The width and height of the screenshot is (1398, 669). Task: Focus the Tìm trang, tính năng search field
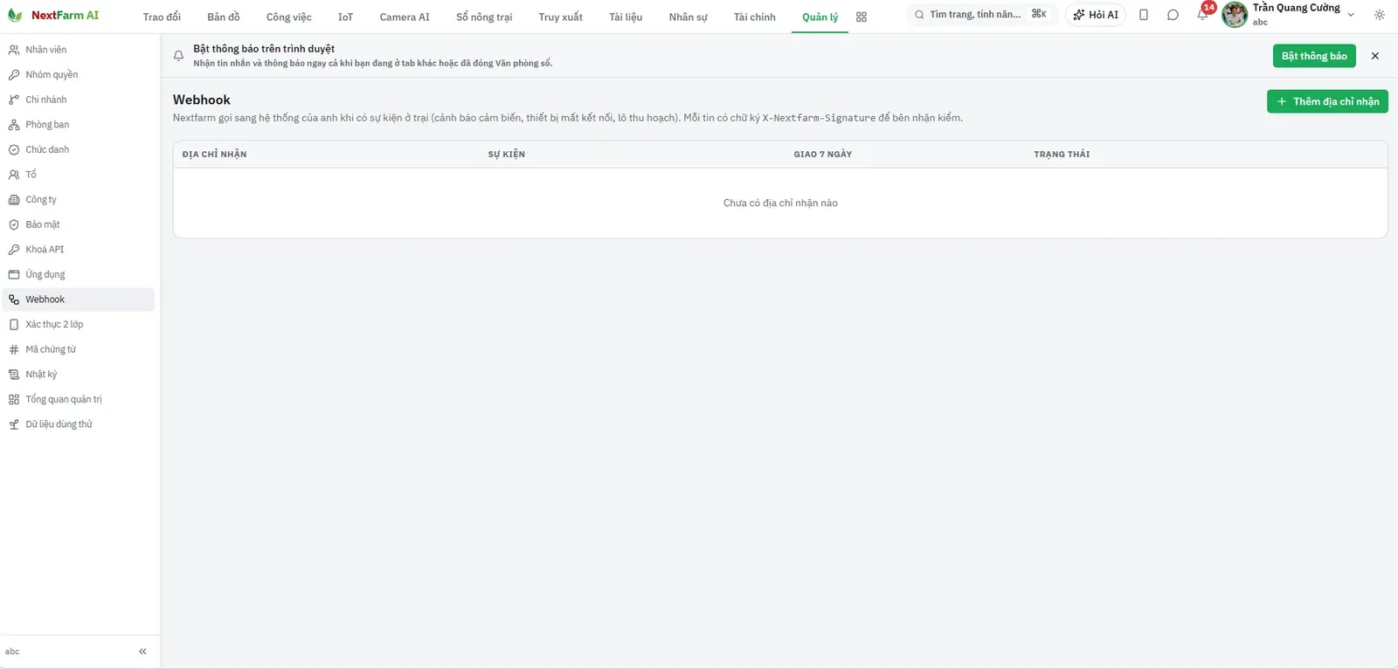[x=982, y=15]
